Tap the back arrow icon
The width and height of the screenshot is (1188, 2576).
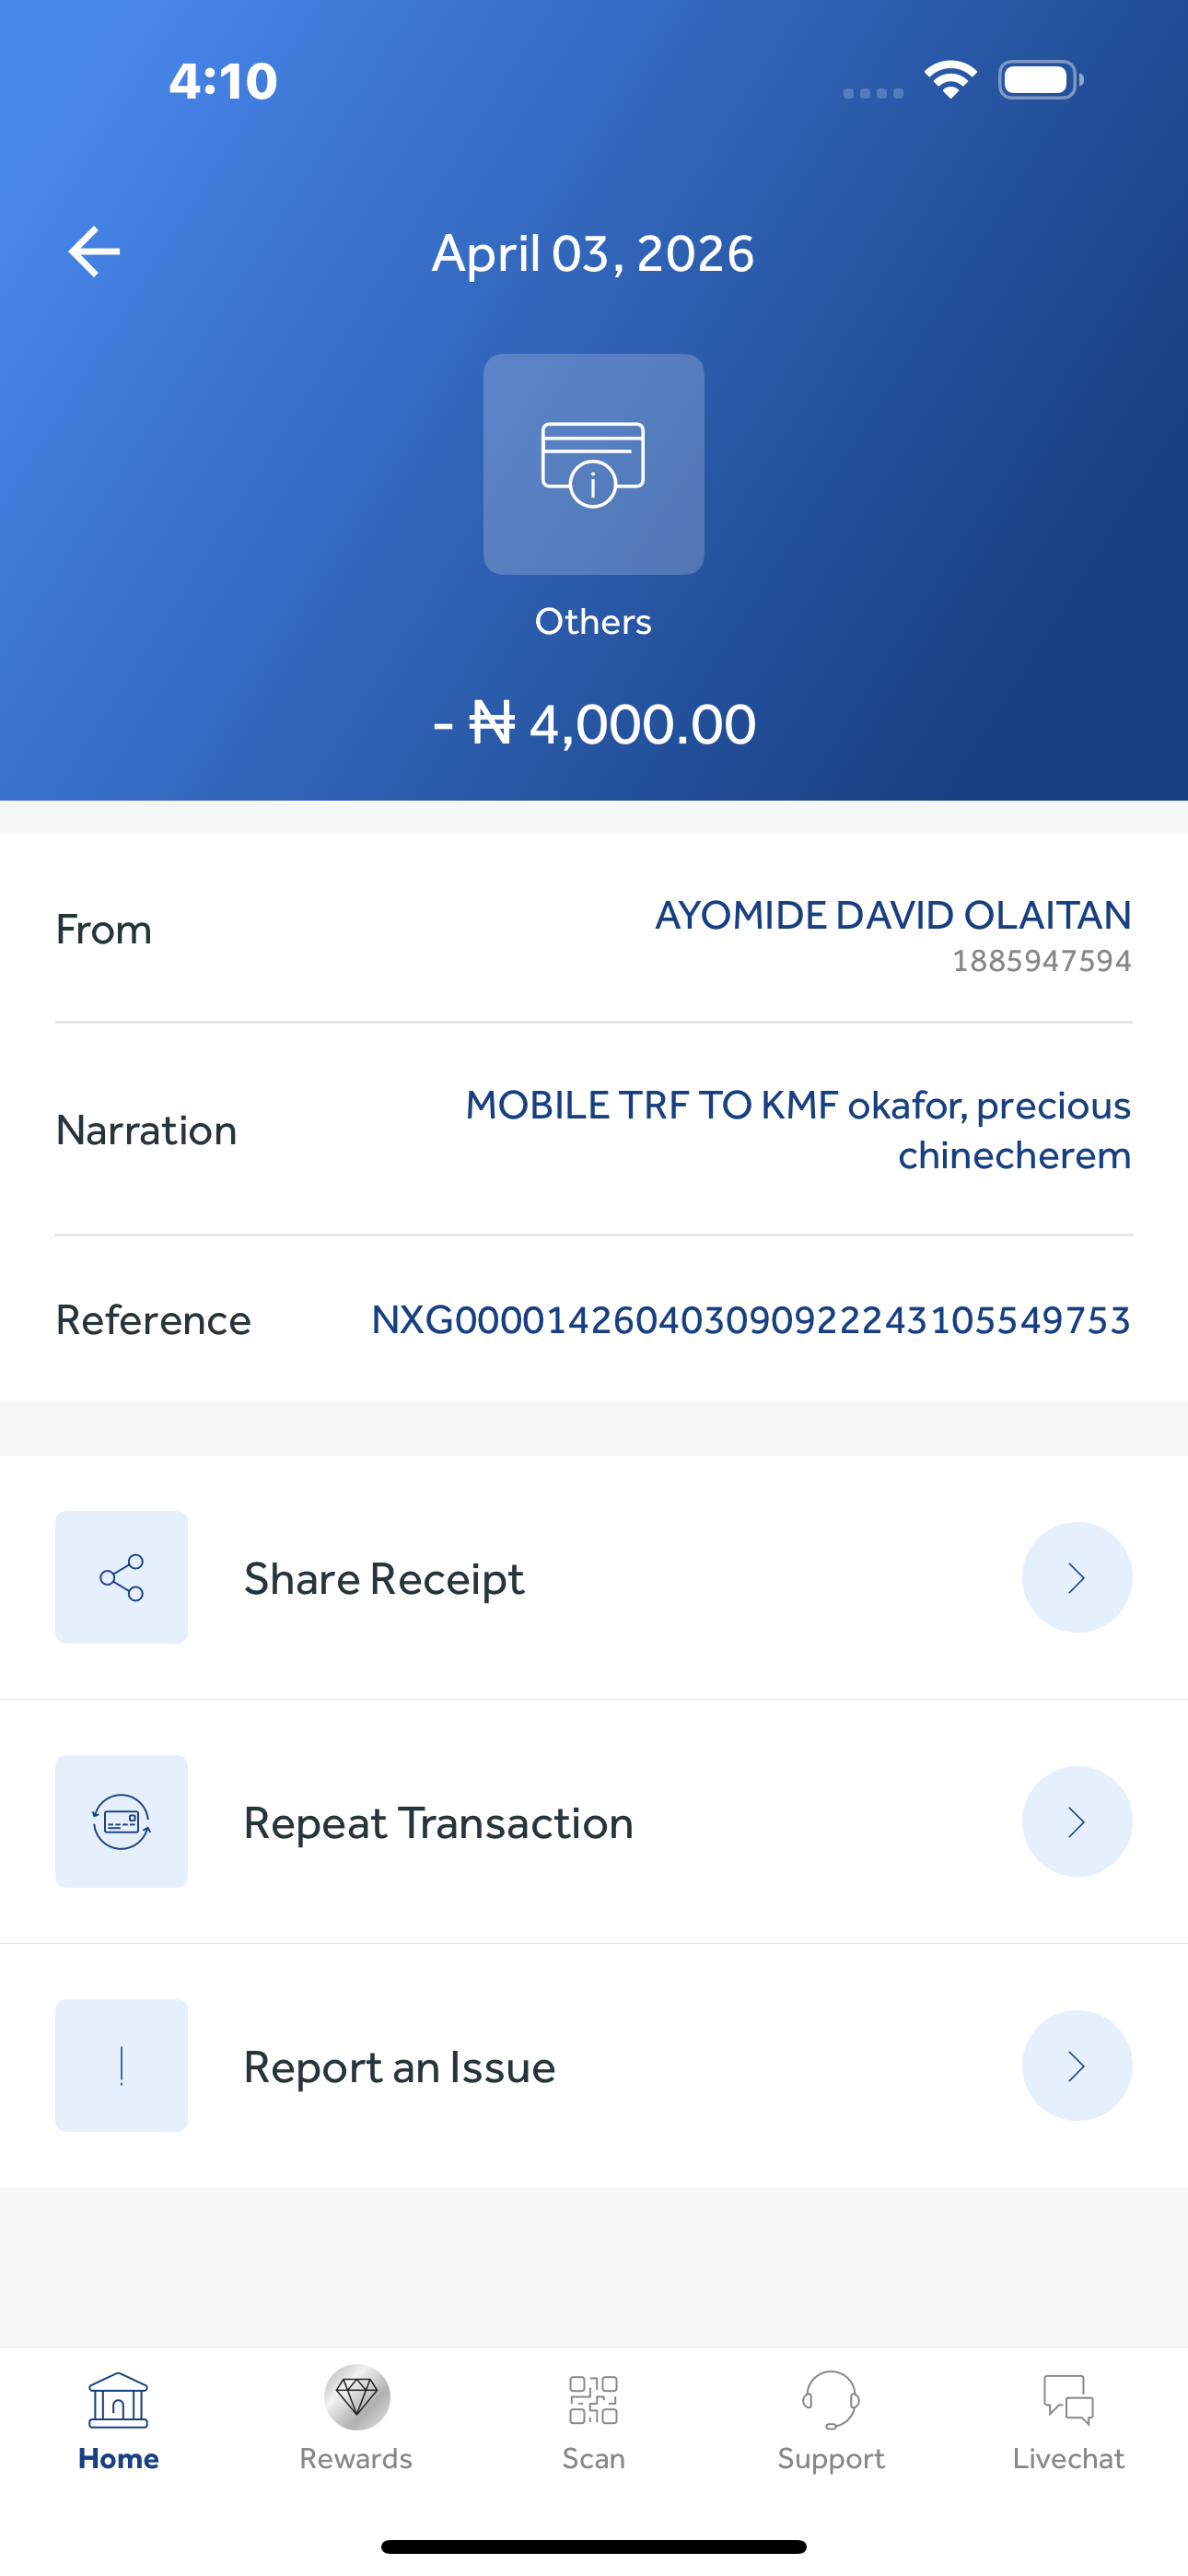(x=94, y=251)
